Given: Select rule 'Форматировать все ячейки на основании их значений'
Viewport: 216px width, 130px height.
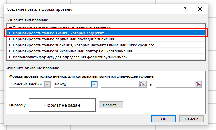Looking at the screenshot, I should (x=106, y=27).
